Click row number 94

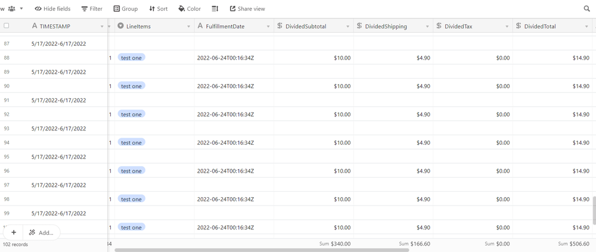[x=7, y=142]
